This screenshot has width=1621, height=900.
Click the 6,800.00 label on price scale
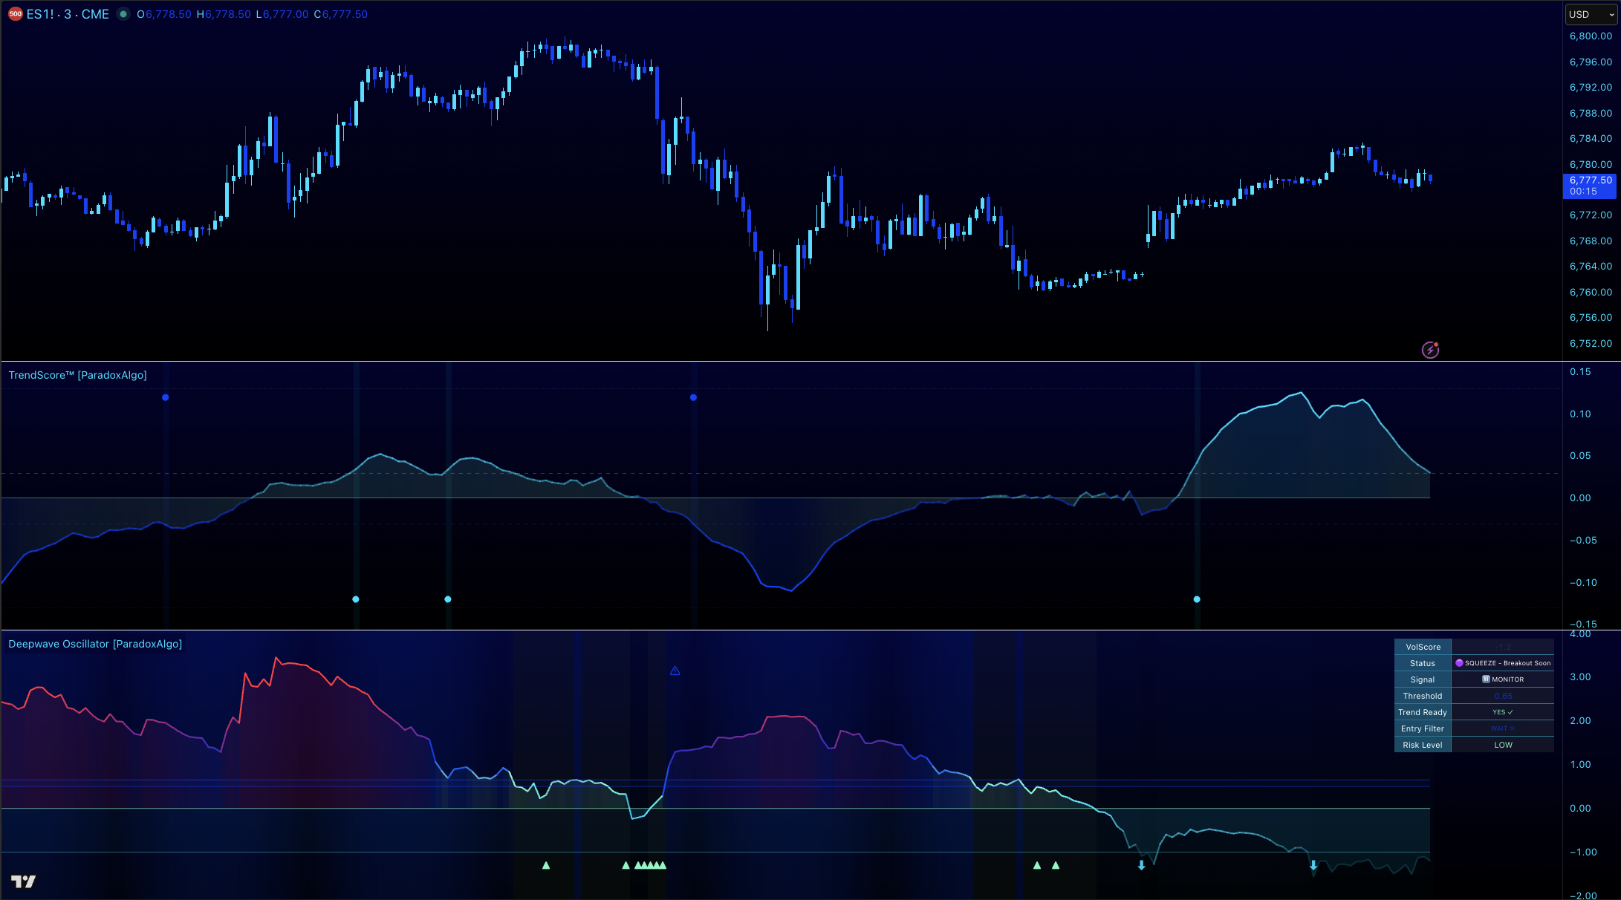(1590, 36)
